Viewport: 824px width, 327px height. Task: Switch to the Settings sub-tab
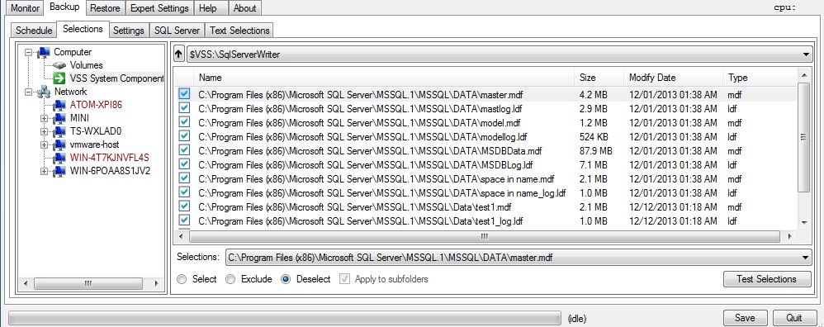[x=129, y=31]
